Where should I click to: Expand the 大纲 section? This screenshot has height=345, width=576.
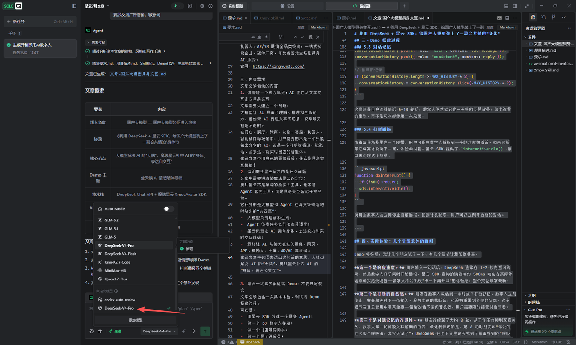point(549,296)
